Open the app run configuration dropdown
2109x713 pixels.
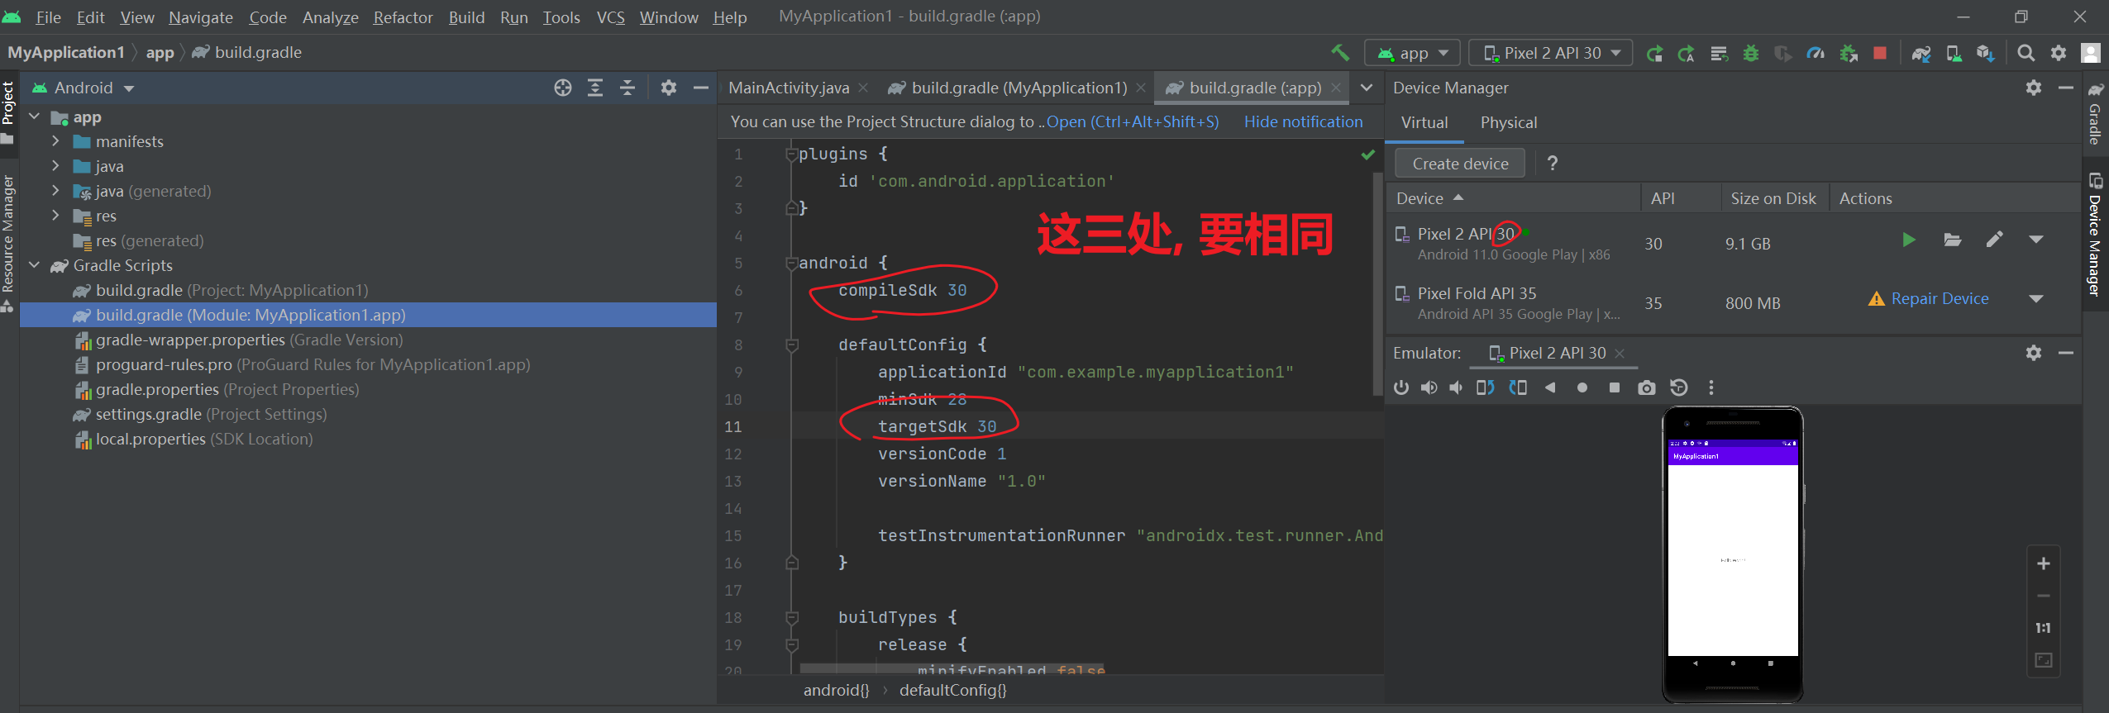click(x=1412, y=54)
